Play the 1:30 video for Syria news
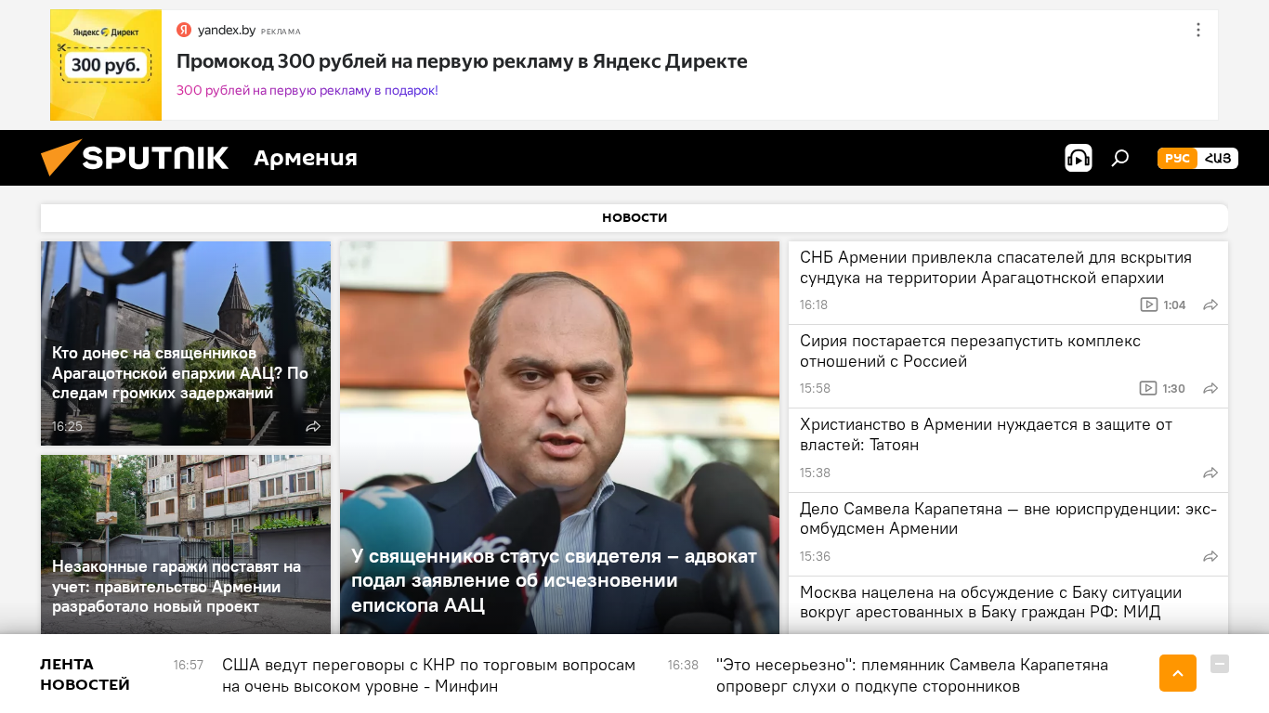This screenshot has height=713, width=1269. click(1163, 388)
